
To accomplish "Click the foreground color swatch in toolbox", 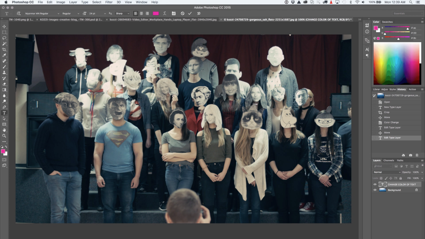I will tap(3, 151).
